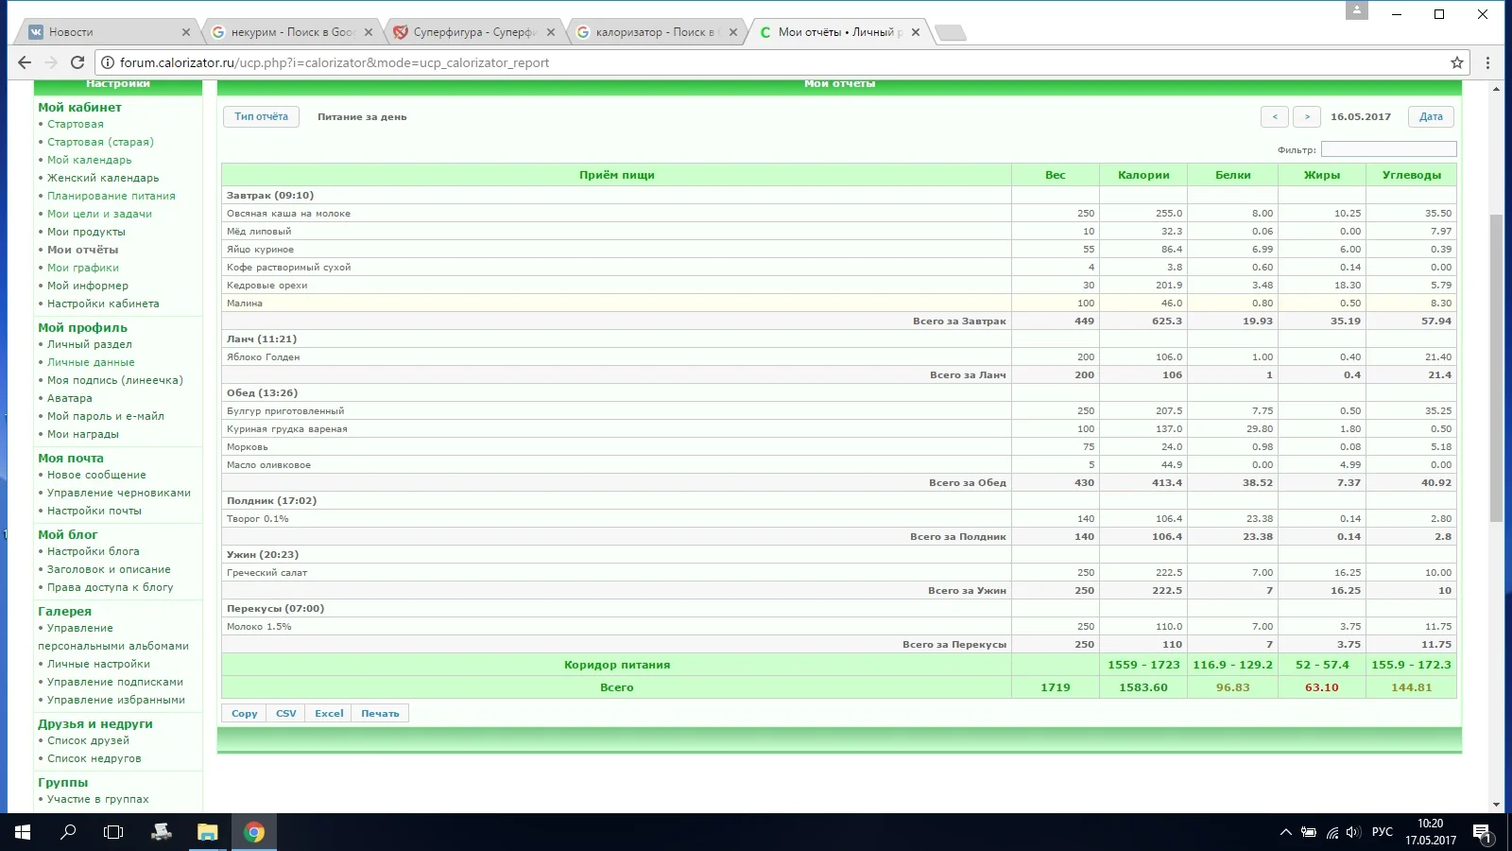Open the Мои графики link
Image resolution: width=1512 pixels, height=851 pixels.
click(83, 268)
